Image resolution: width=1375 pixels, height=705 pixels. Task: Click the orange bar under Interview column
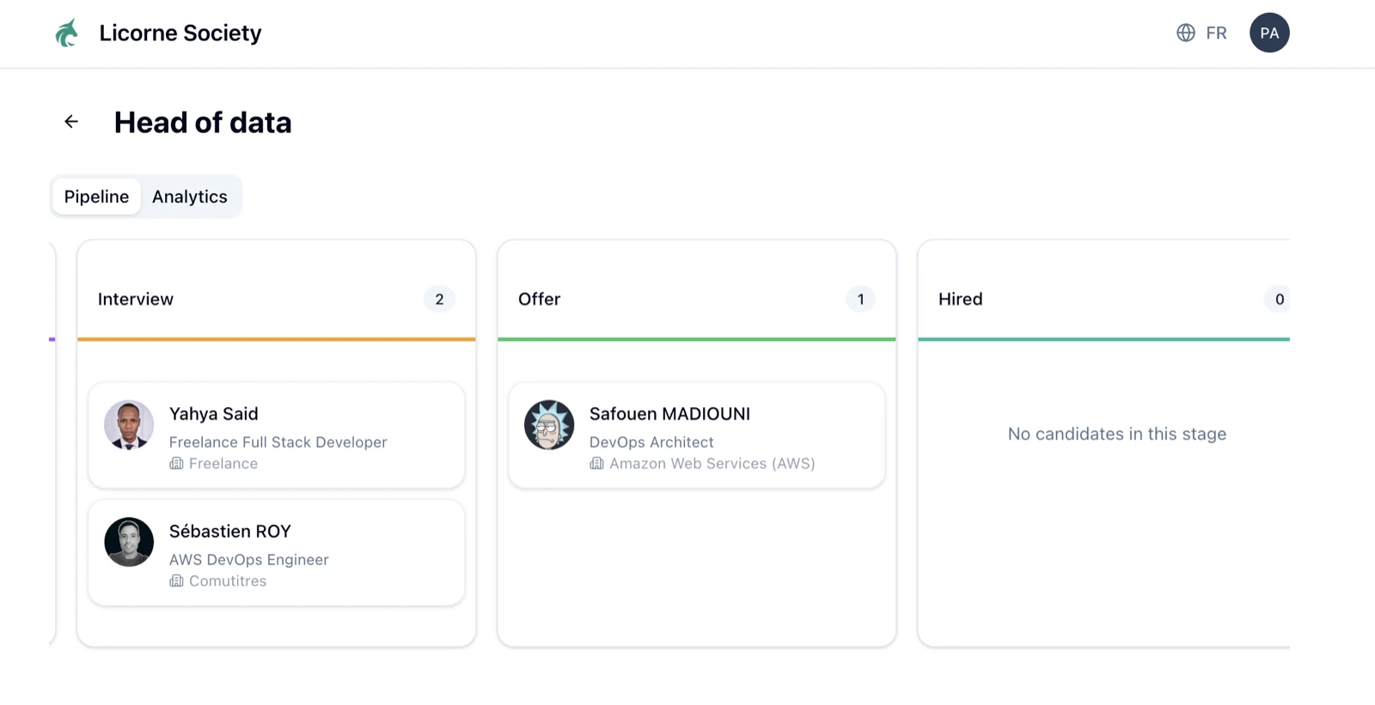point(275,340)
